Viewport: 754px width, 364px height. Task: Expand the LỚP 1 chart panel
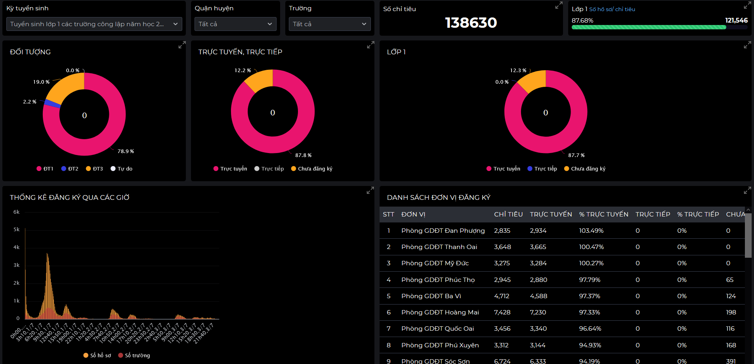(x=747, y=45)
